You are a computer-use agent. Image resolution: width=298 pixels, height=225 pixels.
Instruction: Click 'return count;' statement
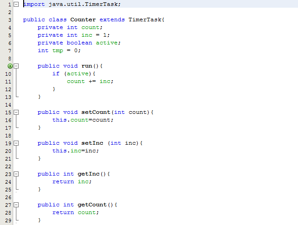coord(75,212)
